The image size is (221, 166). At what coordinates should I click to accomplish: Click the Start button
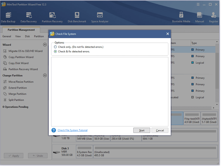(142, 131)
